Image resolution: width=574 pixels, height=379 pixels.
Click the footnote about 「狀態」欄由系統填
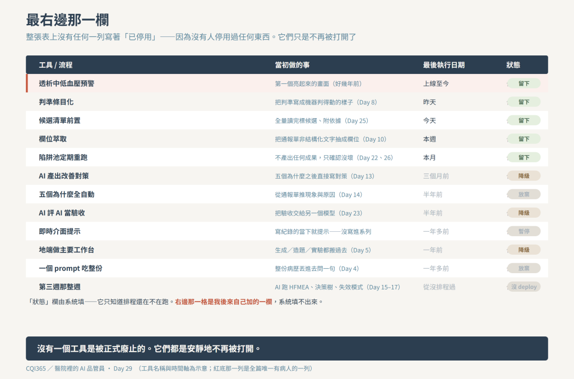click(x=175, y=302)
